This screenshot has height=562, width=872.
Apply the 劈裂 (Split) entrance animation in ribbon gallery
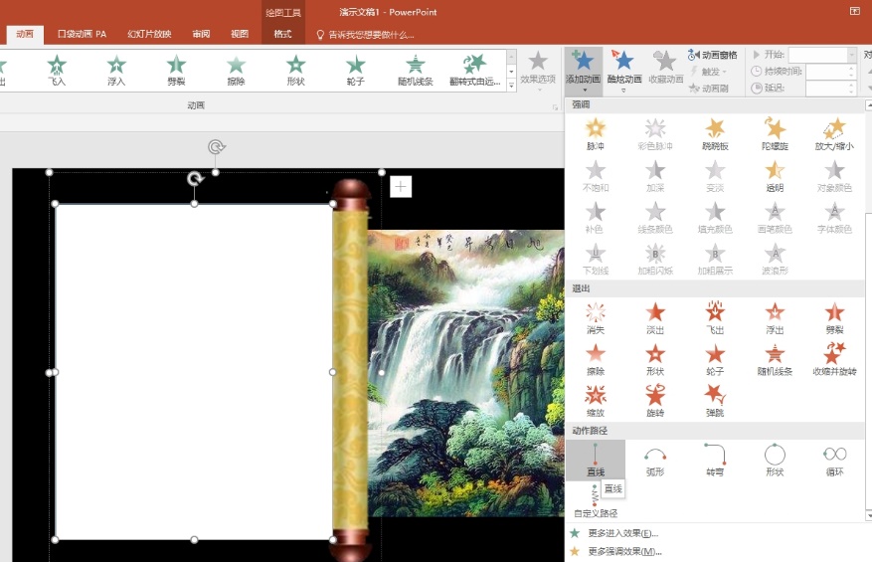click(x=176, y=71)
